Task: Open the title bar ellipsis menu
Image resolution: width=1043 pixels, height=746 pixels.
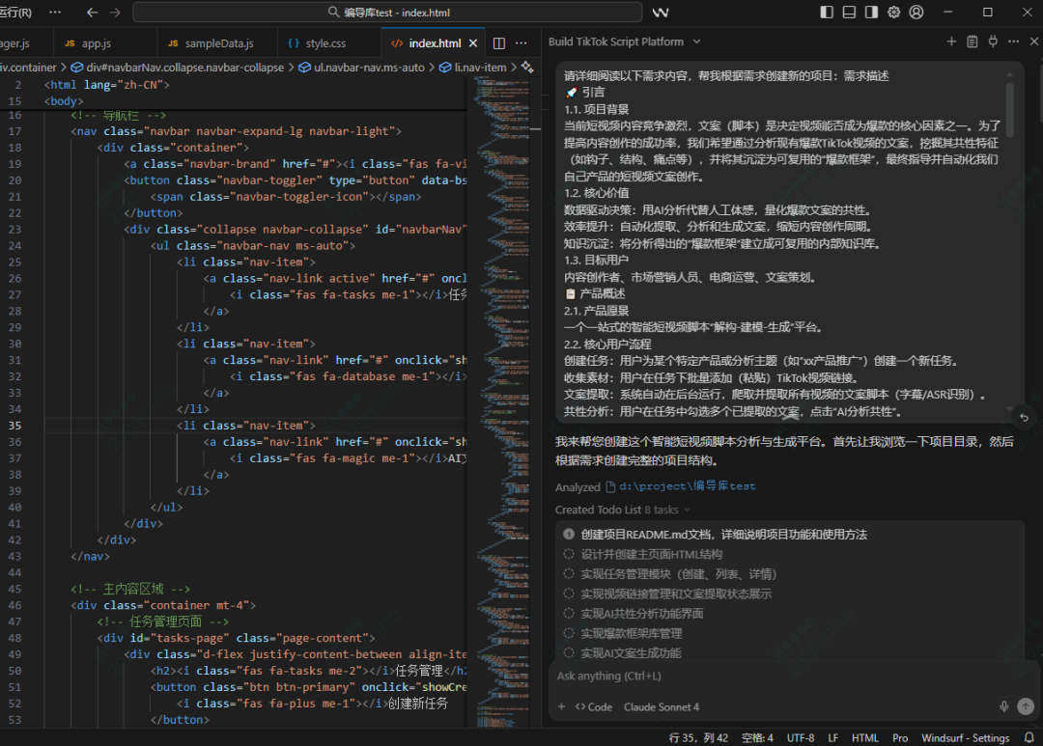Action: (55, 12)
